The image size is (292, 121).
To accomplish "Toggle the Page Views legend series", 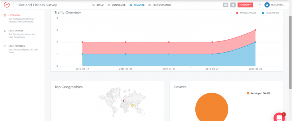I will tap(269, 13).
